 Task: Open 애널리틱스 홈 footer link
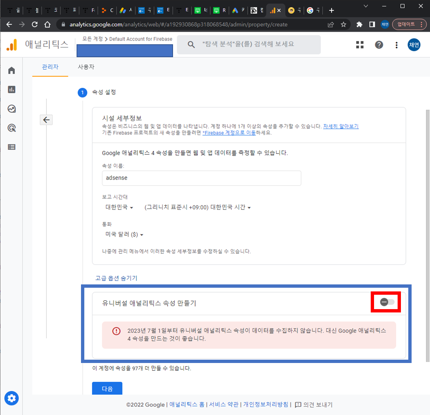pos(187,405)
